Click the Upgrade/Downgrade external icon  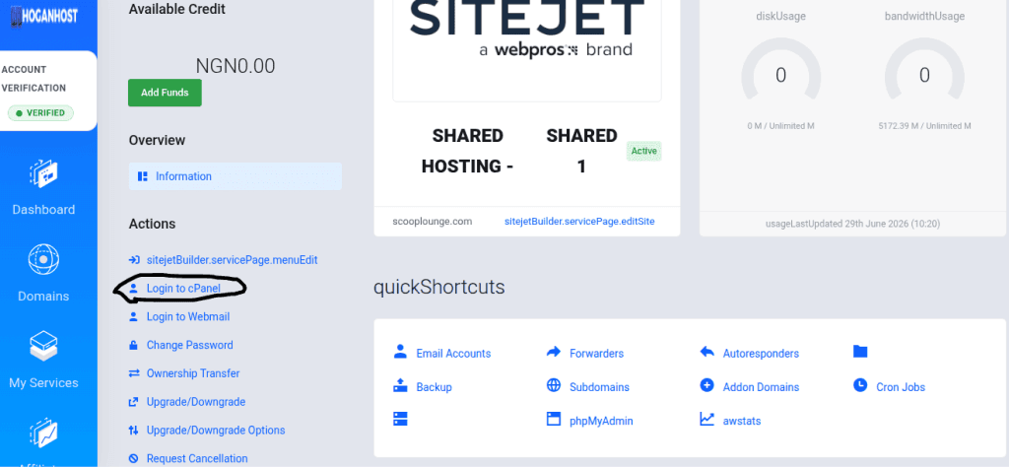point(134,401)
